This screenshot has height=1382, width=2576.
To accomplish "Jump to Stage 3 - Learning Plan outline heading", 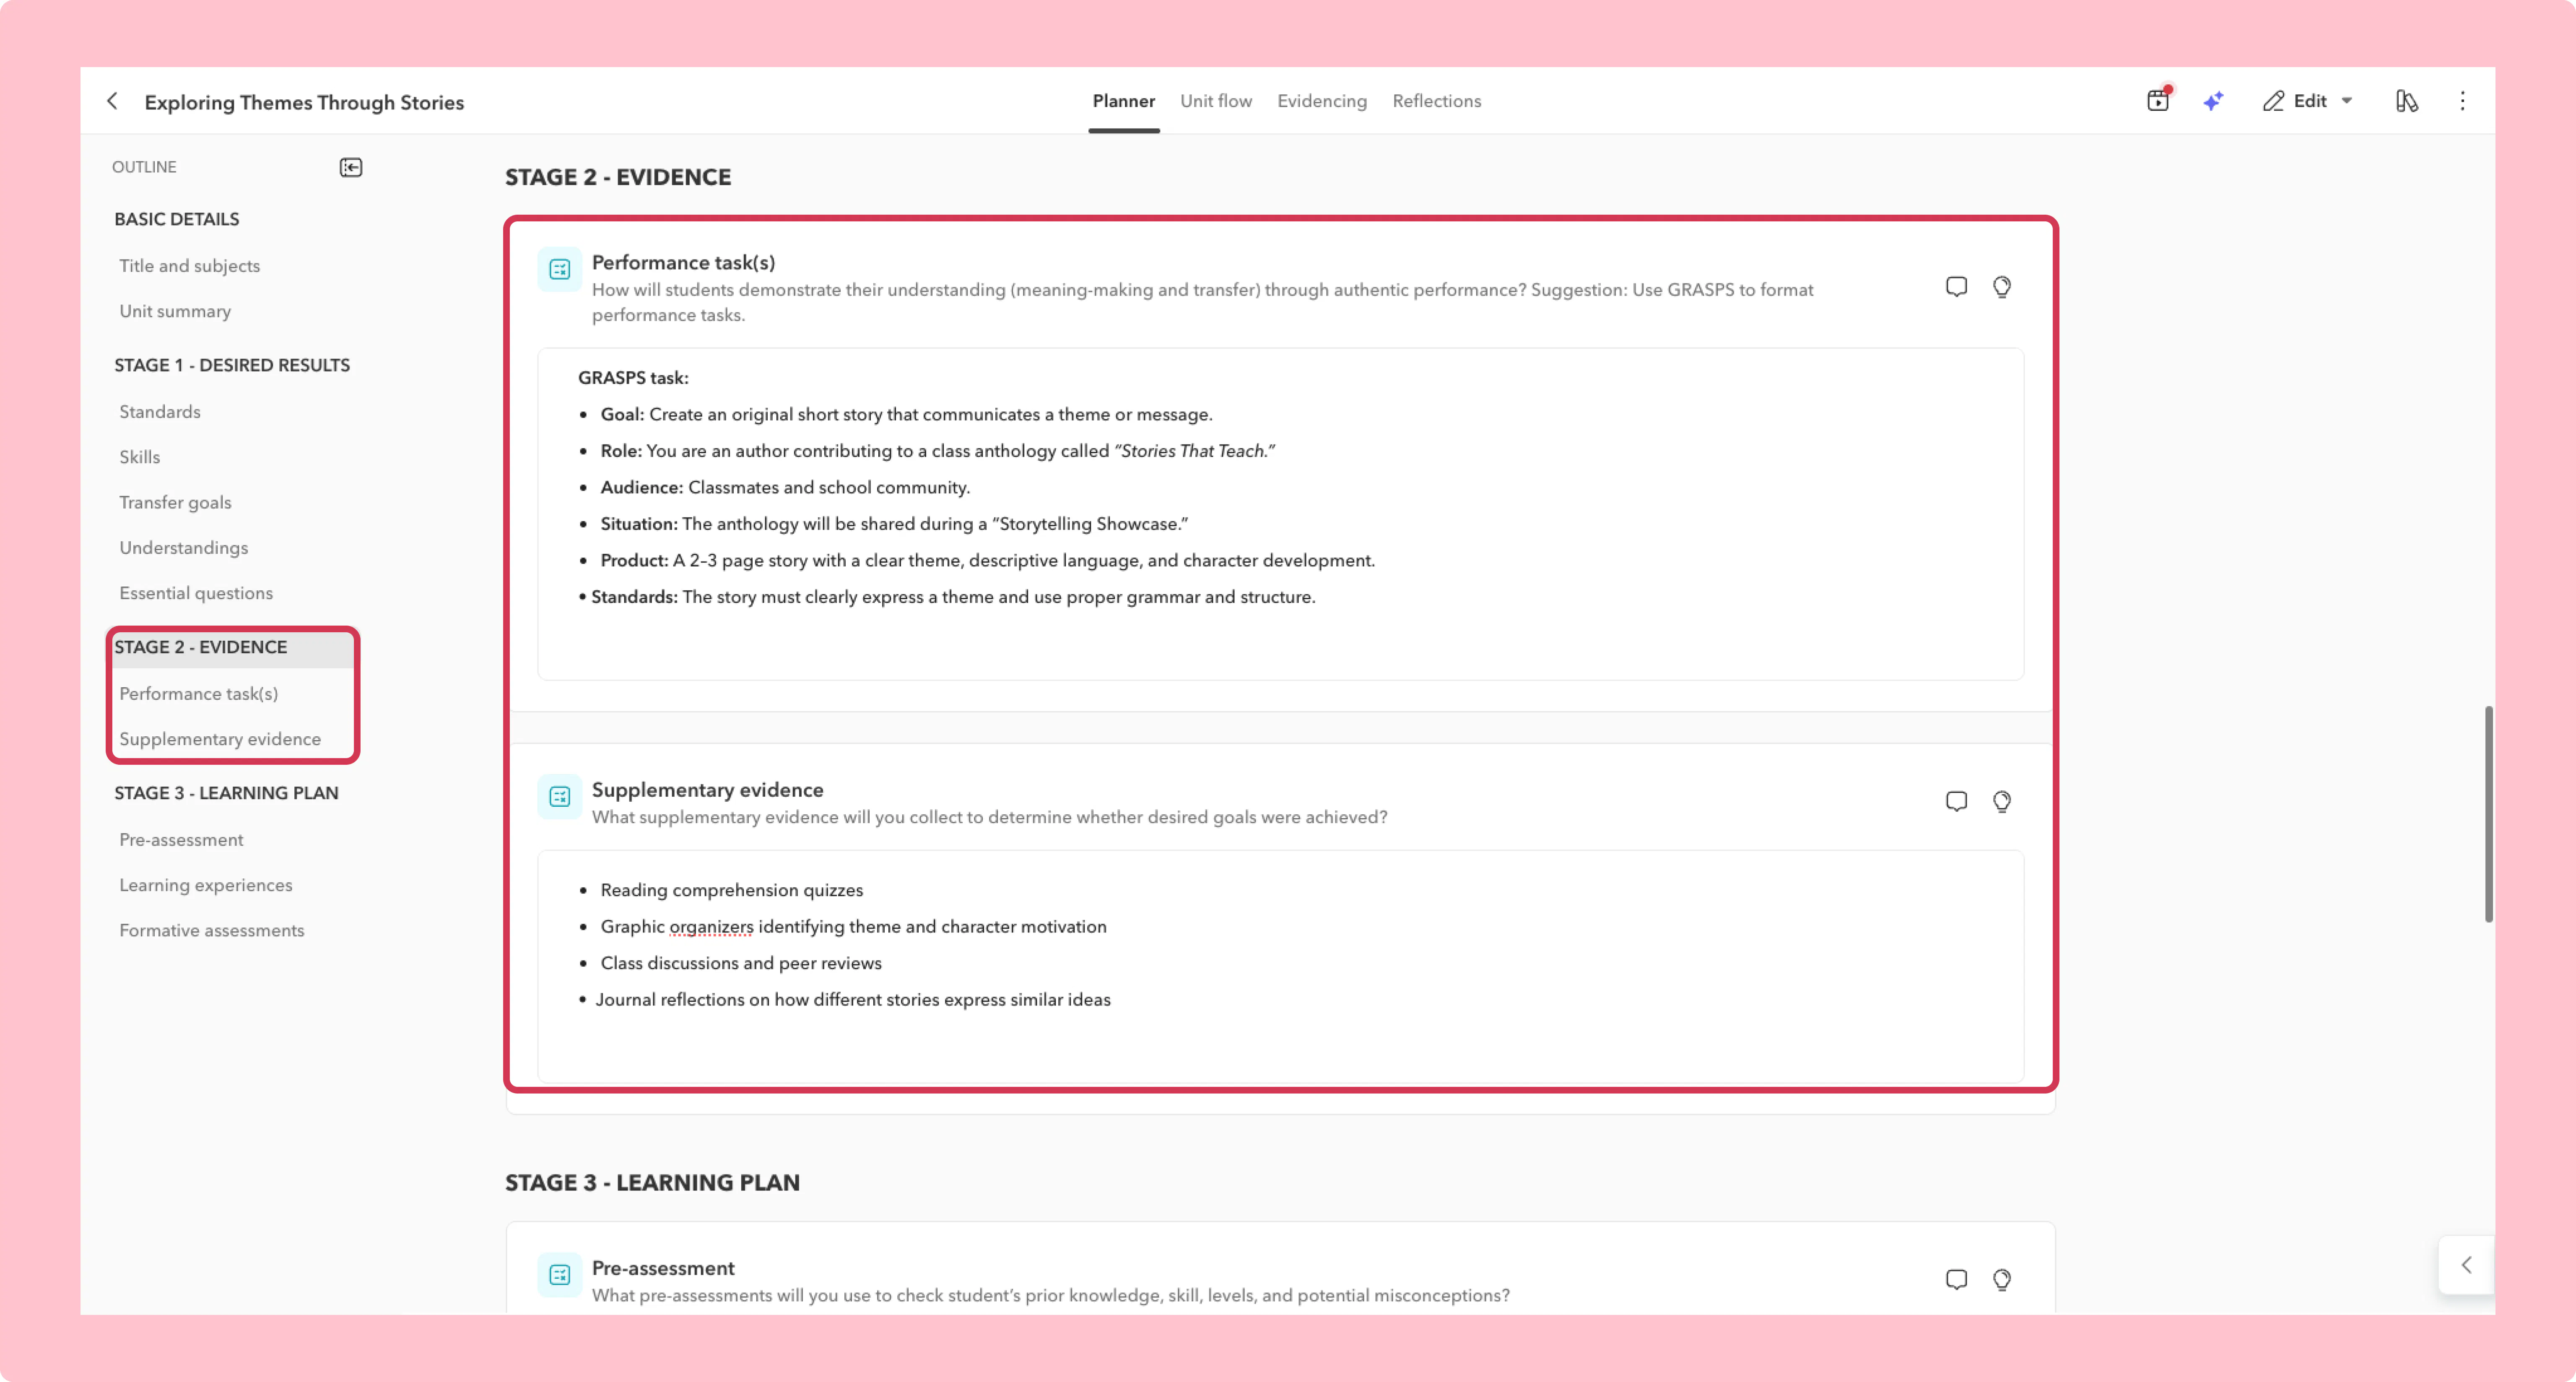I will 226,793.
